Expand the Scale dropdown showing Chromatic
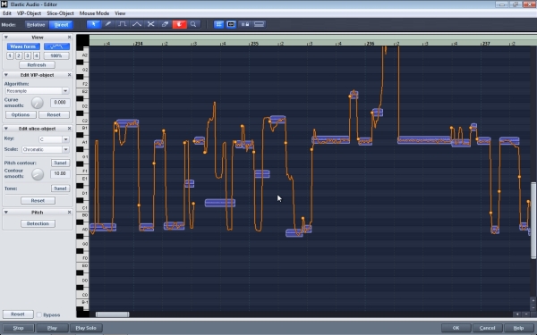This screenshot has width=537, height=335. pos(46,149)
